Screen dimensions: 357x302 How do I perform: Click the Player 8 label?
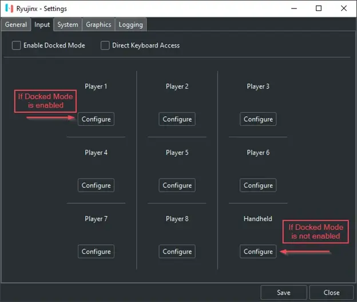pos(177,219)
